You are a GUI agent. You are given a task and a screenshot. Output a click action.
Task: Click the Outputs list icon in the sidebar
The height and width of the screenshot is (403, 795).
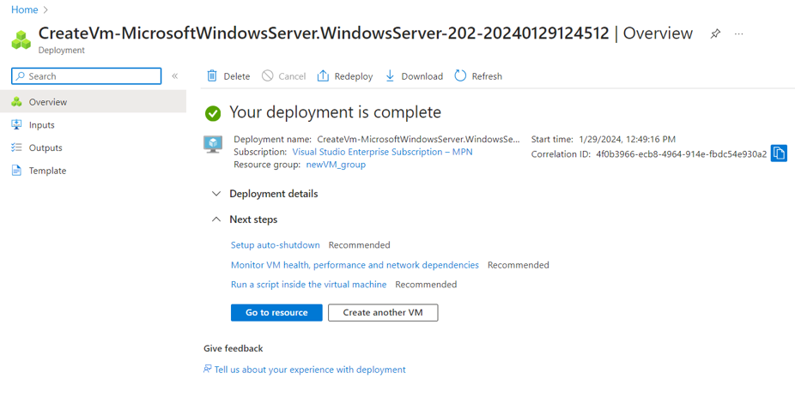pos(16,147)
